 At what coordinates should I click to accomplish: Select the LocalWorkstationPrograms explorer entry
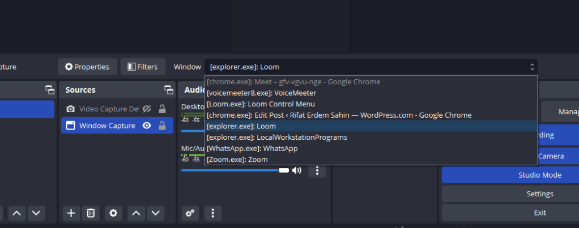371,137
